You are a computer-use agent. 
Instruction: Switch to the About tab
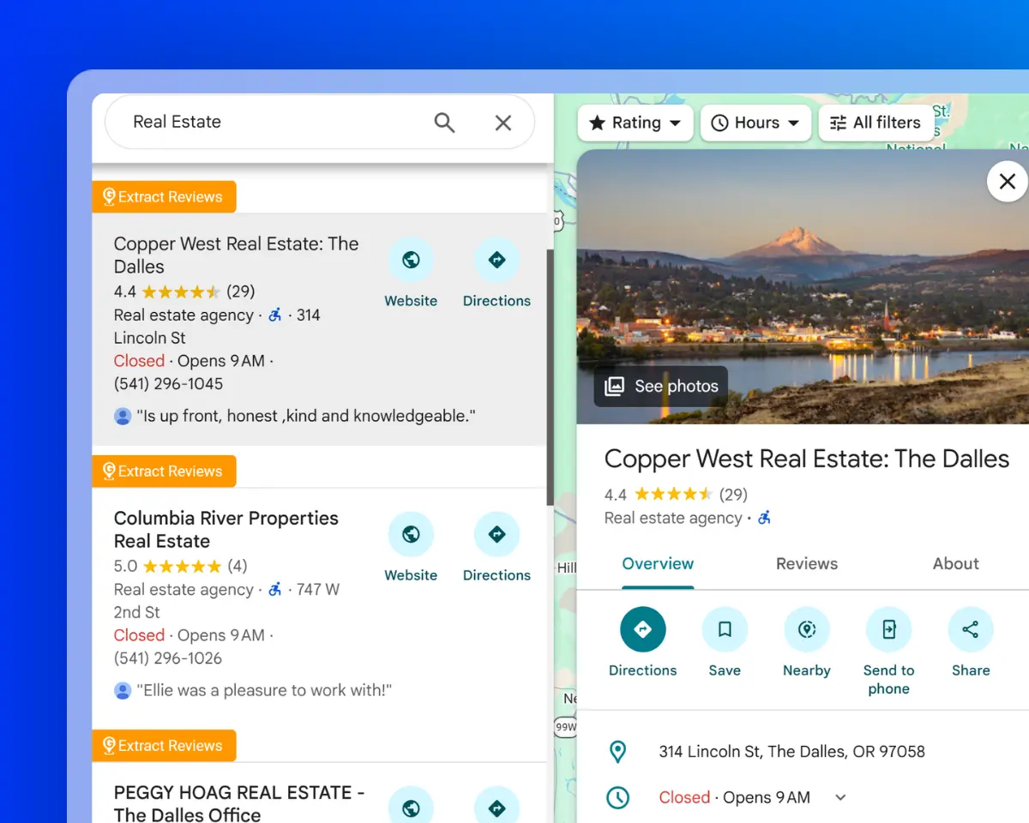click(x=955, y=563)
